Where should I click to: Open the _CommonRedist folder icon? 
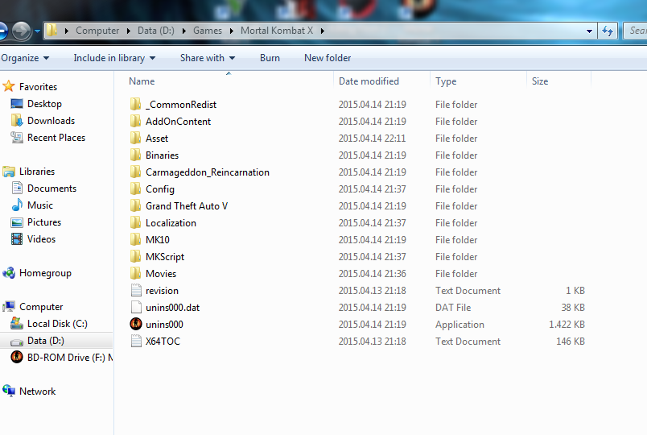pyautogui.click(x=135, y=104)
